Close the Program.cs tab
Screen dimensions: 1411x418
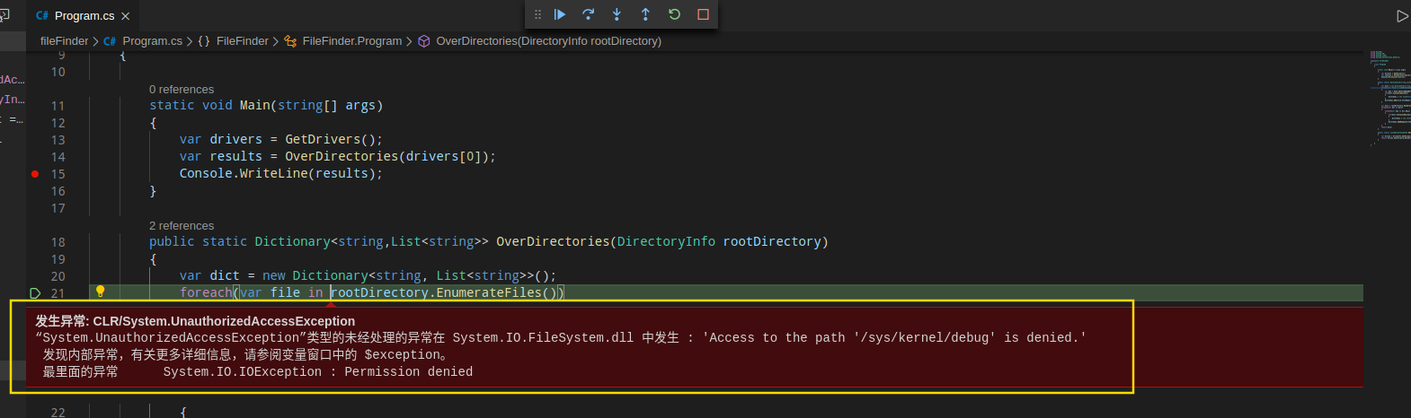[125, 16]
